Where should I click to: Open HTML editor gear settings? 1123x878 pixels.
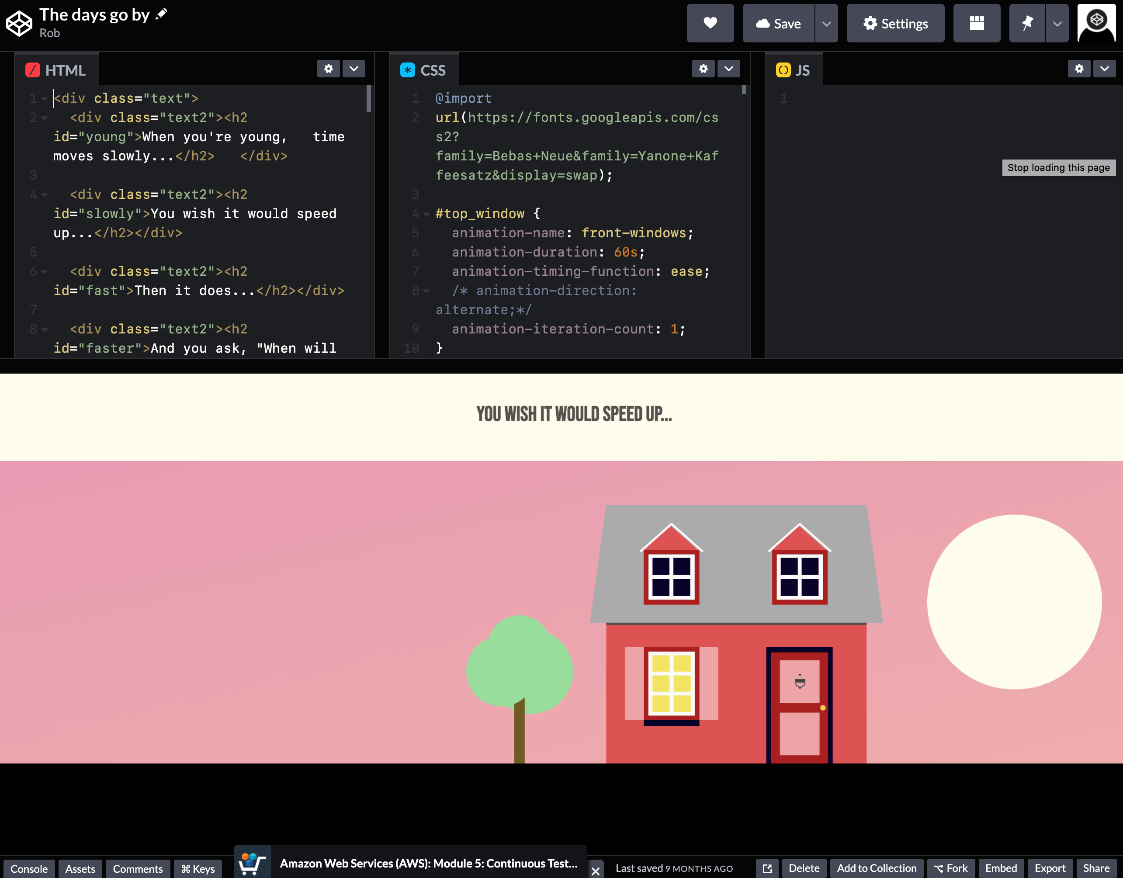click(x=328, y=69)
